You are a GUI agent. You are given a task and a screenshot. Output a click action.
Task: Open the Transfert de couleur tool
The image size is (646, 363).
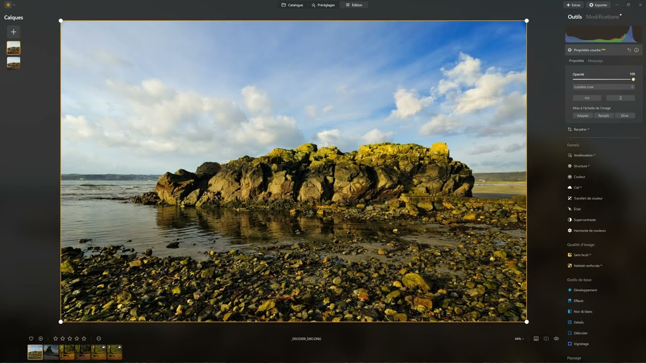585,198
